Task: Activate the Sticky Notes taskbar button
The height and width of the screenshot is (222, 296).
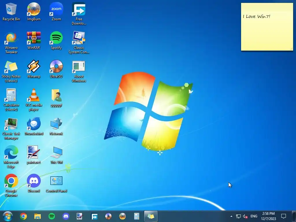Action: pos(151,216)
